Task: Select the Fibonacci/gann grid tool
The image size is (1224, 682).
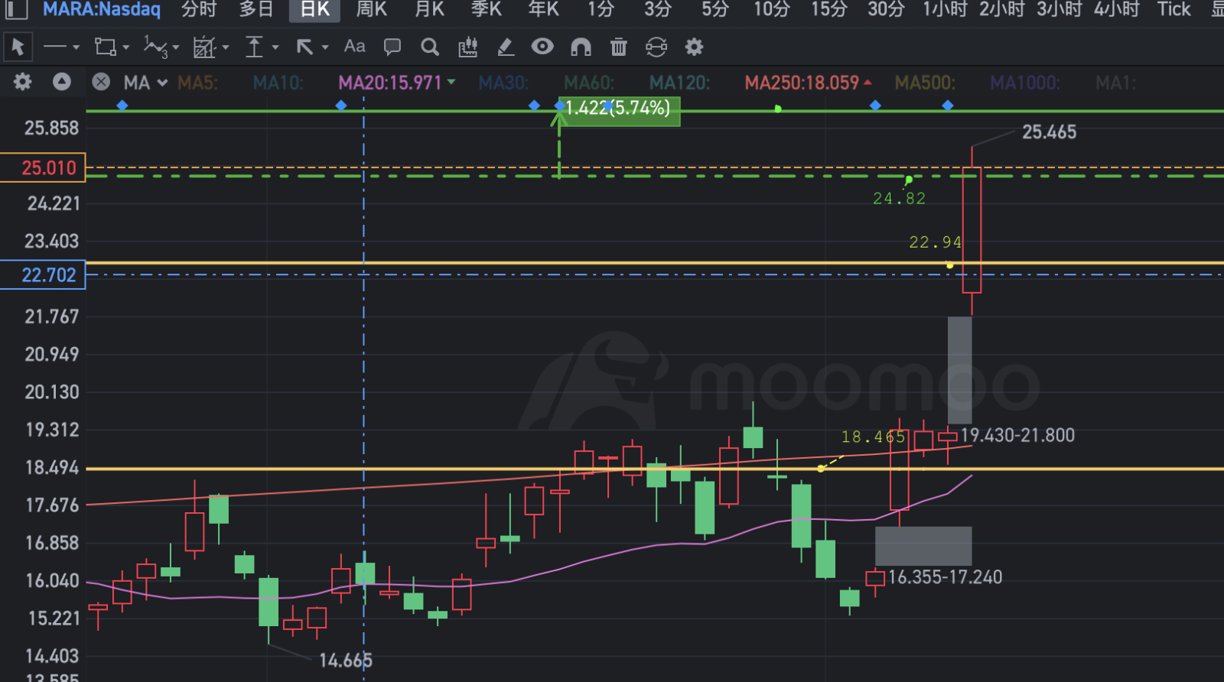Action: click(204, 47)
